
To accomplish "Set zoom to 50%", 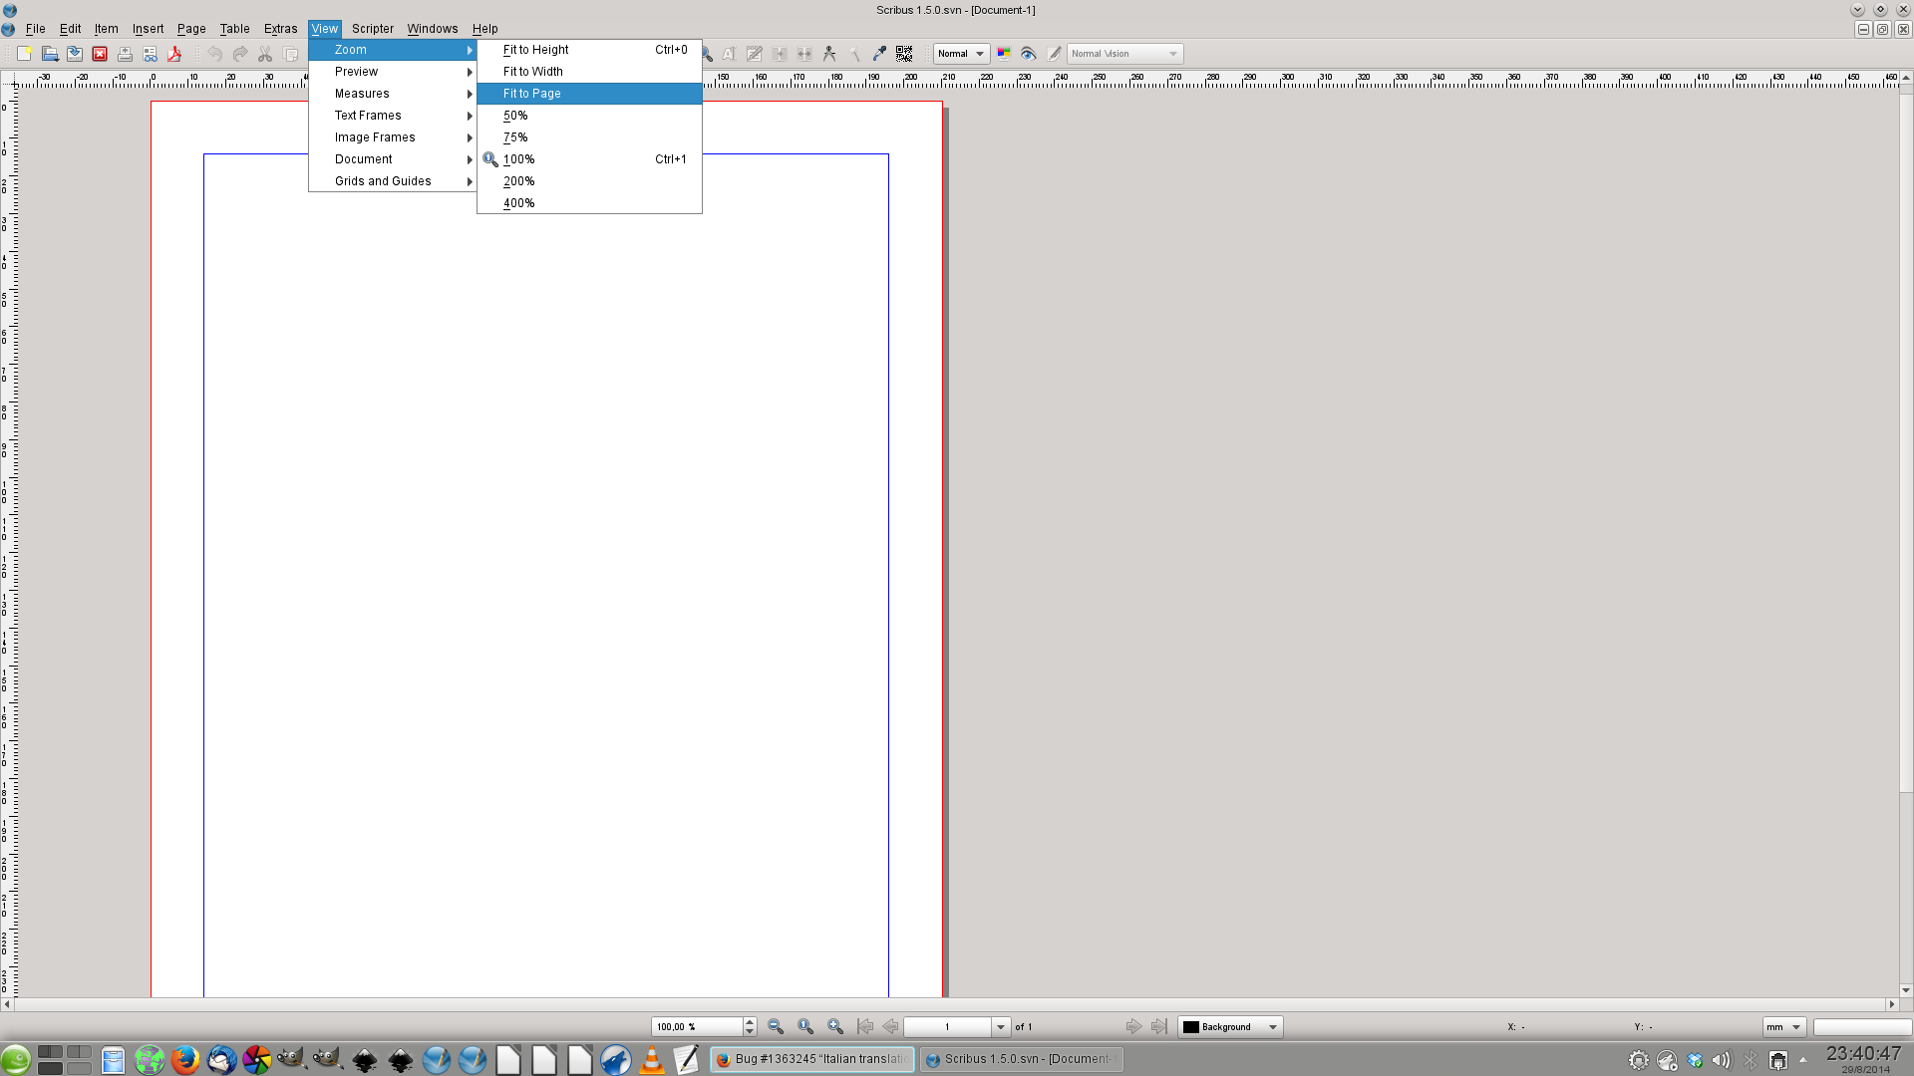I will [589, 116].
